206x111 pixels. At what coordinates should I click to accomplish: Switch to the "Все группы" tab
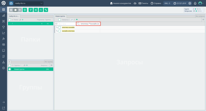[x=49, y=62]
